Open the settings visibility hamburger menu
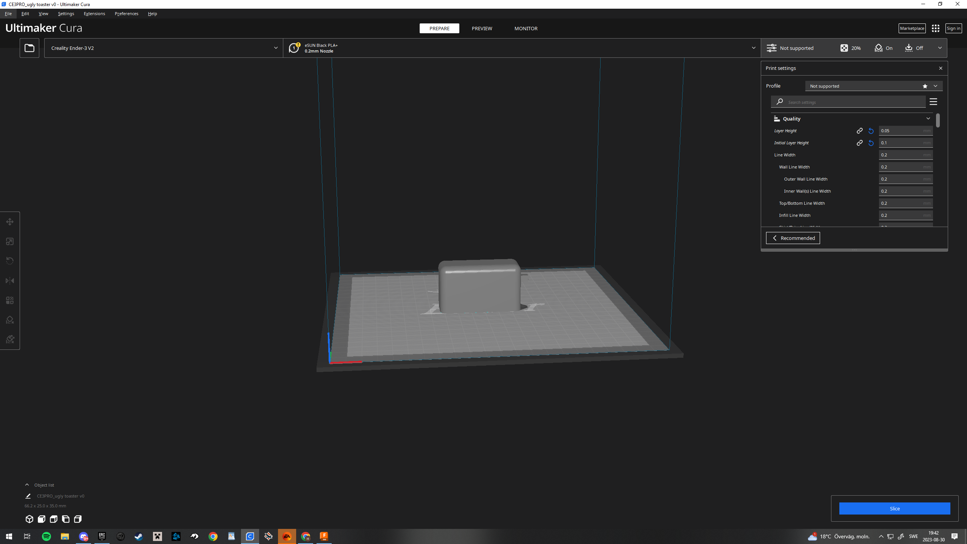The image size is (967, 544). [933, 102]
